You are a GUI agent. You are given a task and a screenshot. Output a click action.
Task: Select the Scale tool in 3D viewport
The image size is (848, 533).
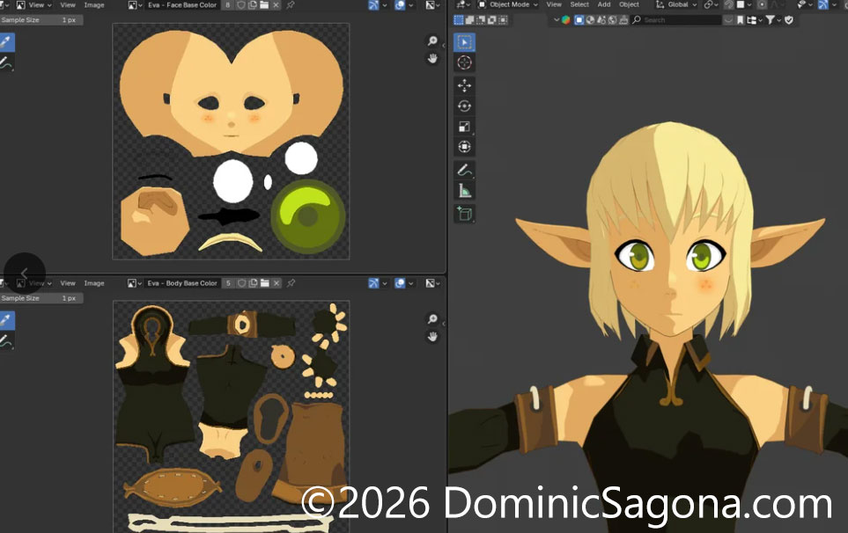[464, 127]
